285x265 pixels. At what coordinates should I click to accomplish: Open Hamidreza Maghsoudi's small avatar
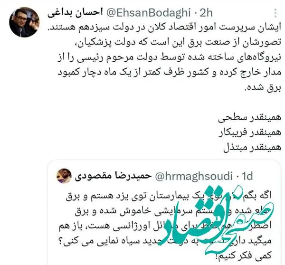tap(64, 176)
